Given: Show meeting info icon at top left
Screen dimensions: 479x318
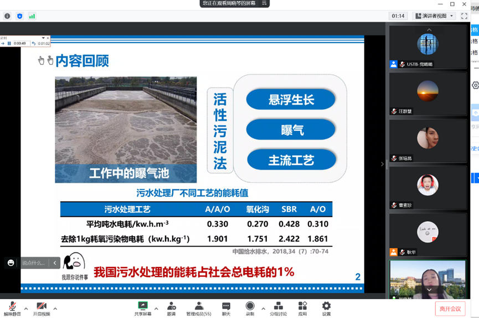Looking at the screenshot, I should click(x=7, y=16).
